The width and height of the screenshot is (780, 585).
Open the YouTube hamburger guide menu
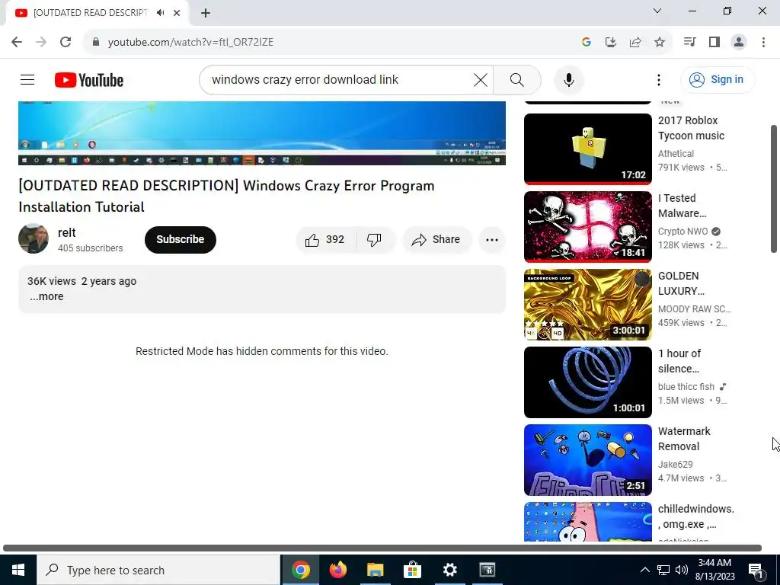[x=27, y=79]
